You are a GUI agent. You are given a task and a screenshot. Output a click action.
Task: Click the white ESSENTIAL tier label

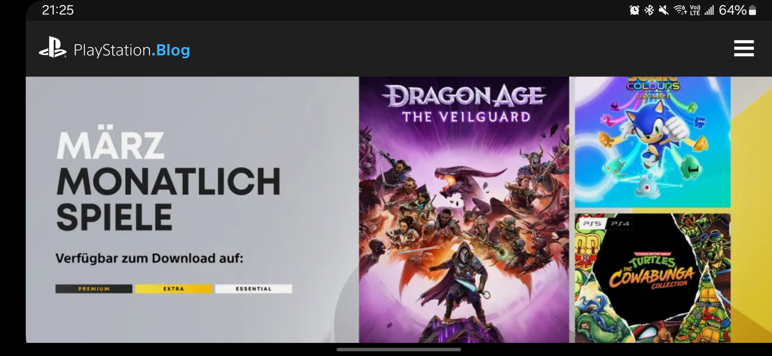coord(254,289)
